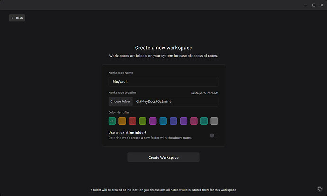The image size is (327, 196).
Task: Select the red color identifier
Action: (132, 121)
